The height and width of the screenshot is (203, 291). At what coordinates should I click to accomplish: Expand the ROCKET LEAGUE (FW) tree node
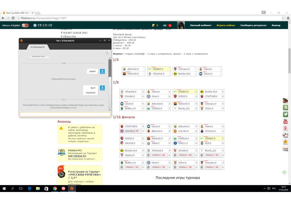[62, 33]
